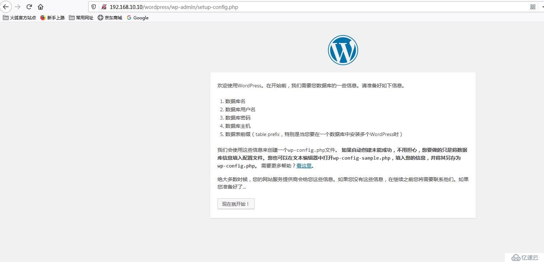Viewport: 544px width, 262px height.
Task: Click the 现在就开始！ button
Action: 236,204
